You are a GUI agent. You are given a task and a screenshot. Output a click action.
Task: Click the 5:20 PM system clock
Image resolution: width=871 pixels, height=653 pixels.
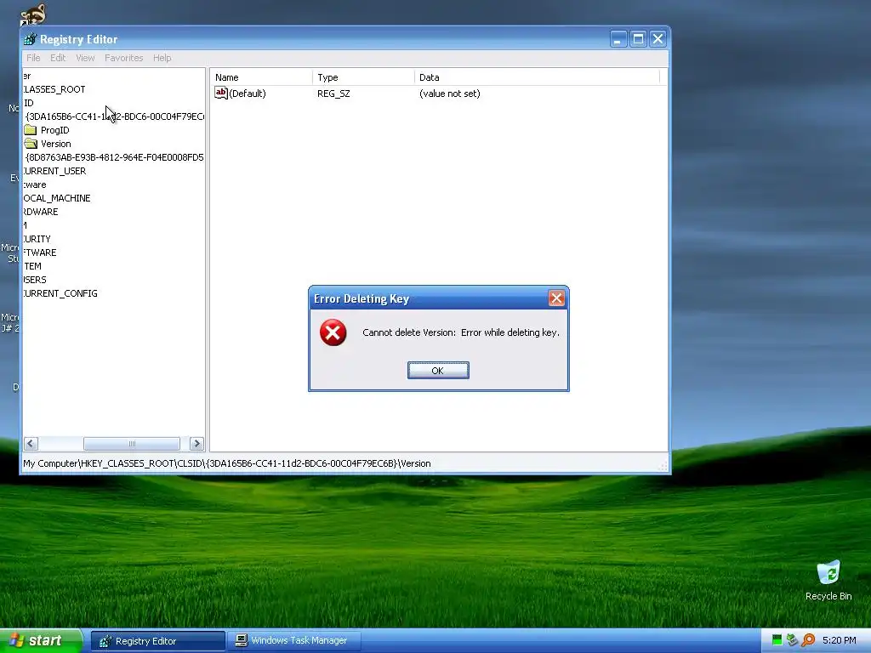[x=840, y=640]
